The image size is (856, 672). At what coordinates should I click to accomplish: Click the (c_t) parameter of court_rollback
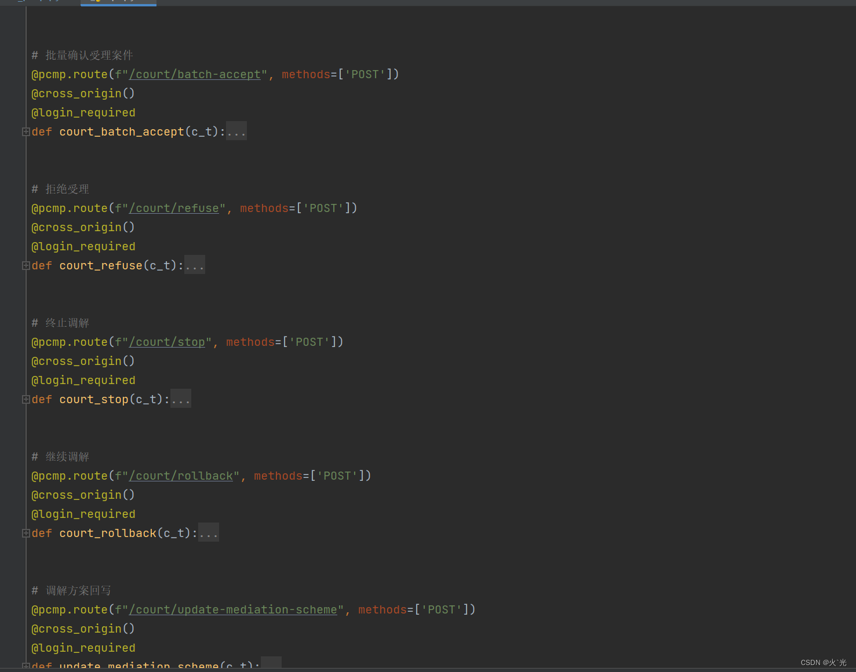[x=174, y=533]
